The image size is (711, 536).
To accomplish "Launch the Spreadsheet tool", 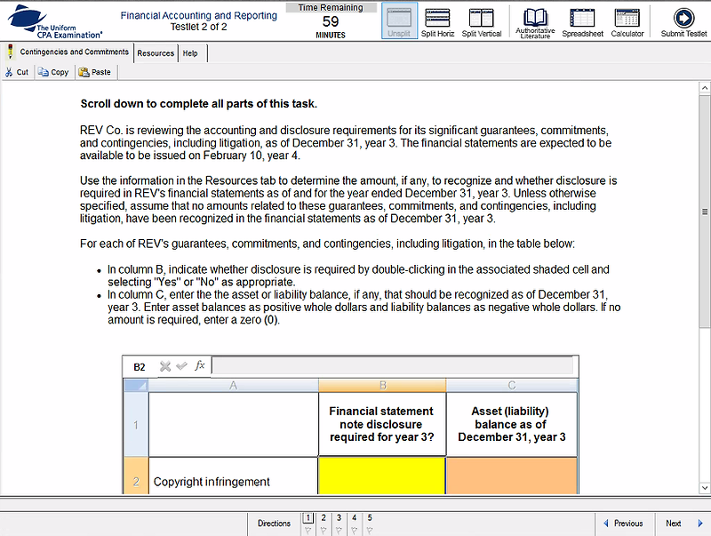I will click(x=582, y=21).
